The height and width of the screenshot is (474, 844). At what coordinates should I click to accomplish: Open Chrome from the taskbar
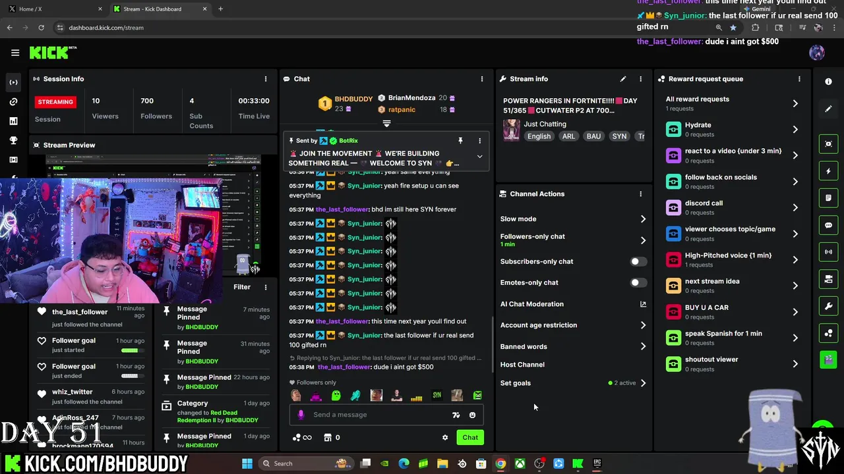click(x=500, y=463)
